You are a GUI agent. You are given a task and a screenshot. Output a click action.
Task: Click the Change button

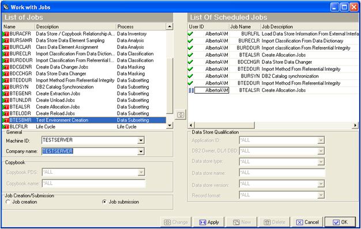(x=176, y=222)
